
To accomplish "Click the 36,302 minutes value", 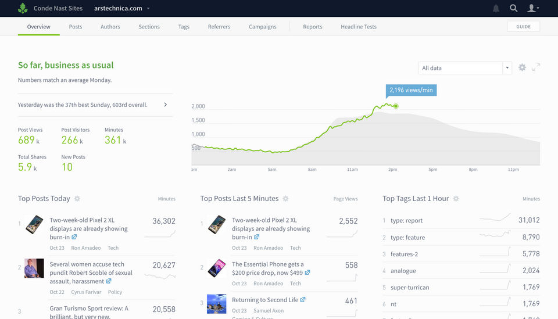I will 164,221.
